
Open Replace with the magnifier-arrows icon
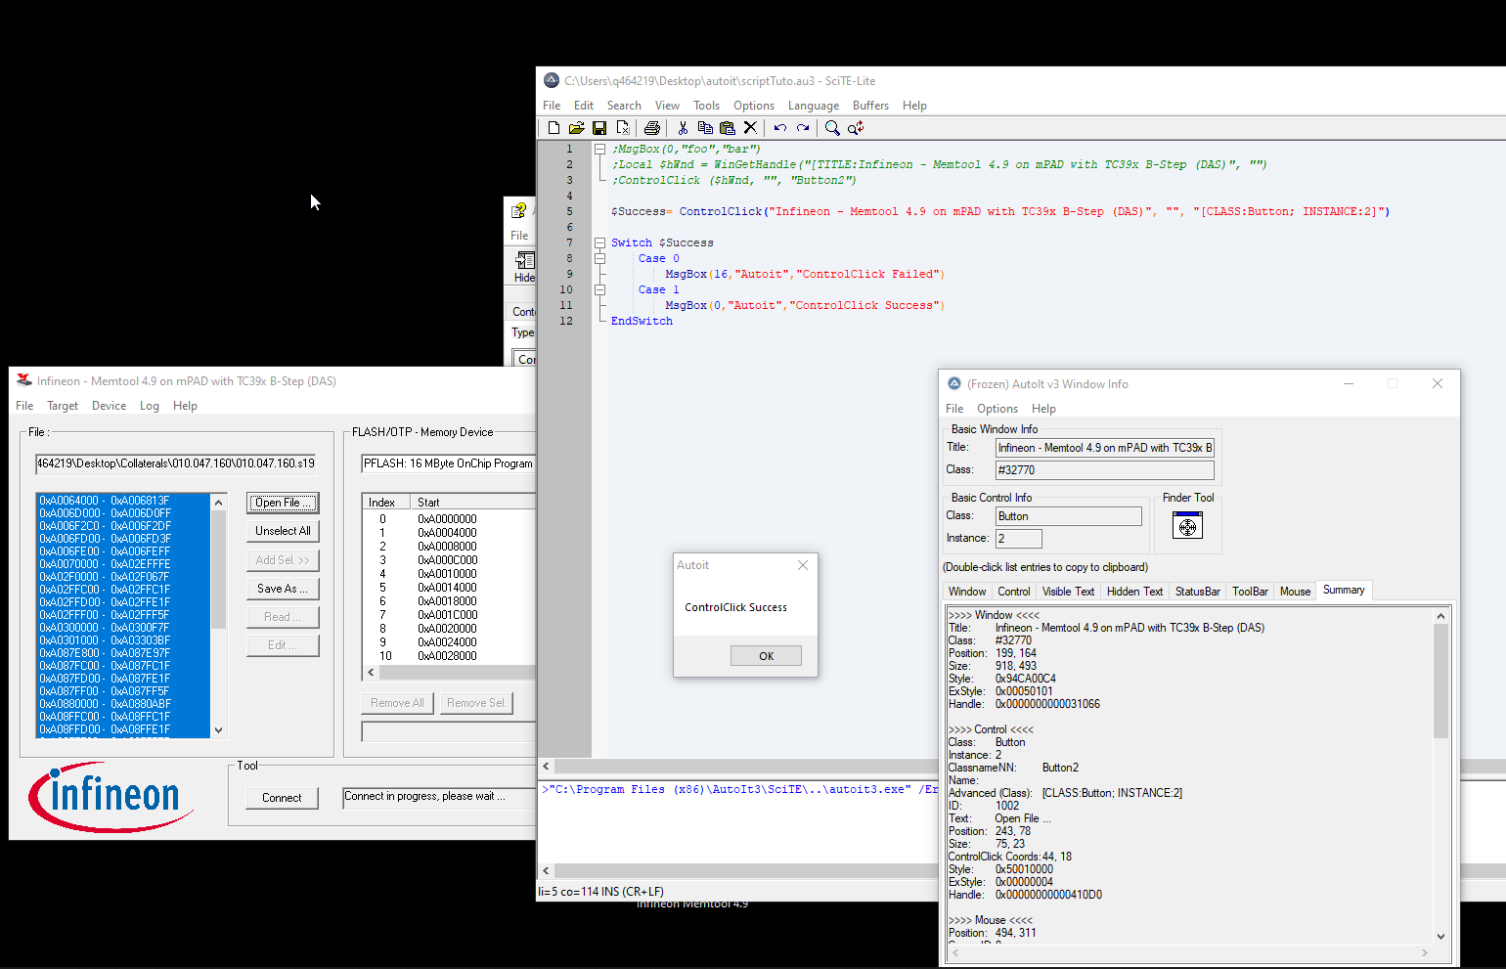pyautogui.click(x=856, y=128)
